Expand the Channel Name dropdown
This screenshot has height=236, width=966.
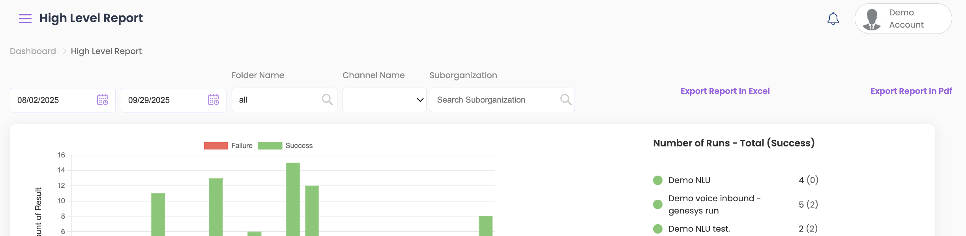(384, 100)
